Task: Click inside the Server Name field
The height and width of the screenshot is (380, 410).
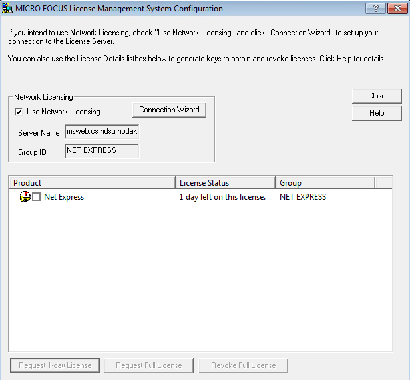Action: coord(102,132)
